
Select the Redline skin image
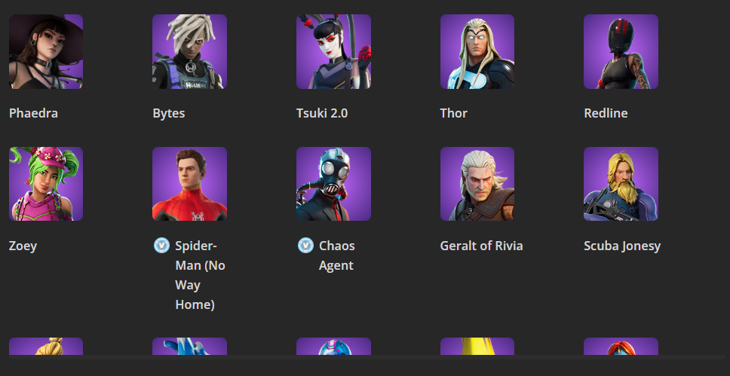[x=621, y=52]
